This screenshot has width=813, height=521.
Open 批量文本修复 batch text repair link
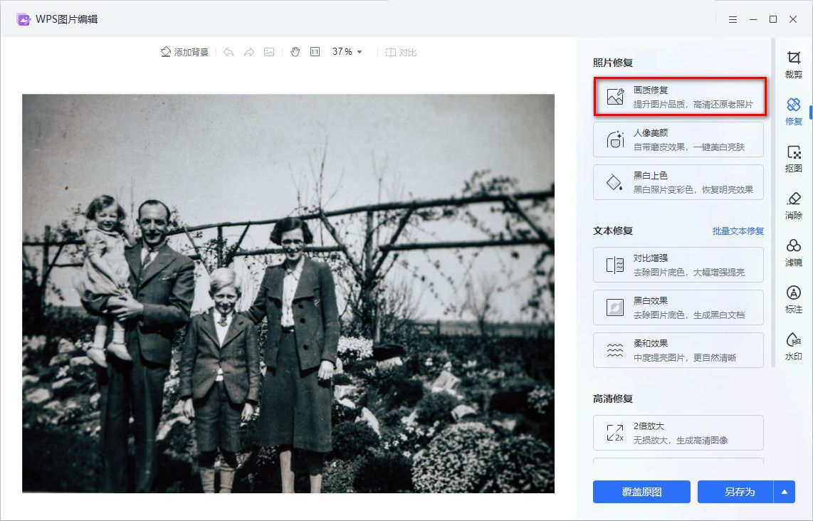tap(738, 231)
